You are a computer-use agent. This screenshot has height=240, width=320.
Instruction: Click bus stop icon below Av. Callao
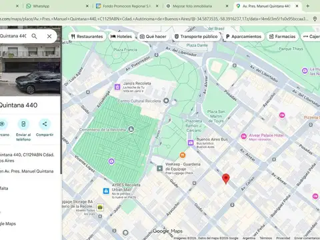232,205
